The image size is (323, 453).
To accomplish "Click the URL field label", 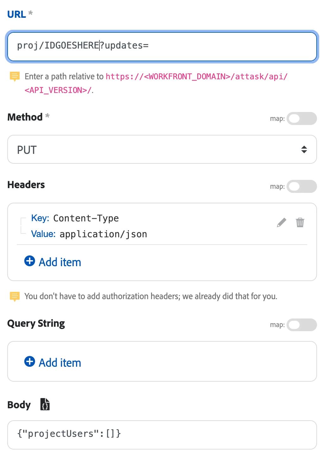I will tap(16, 15).
